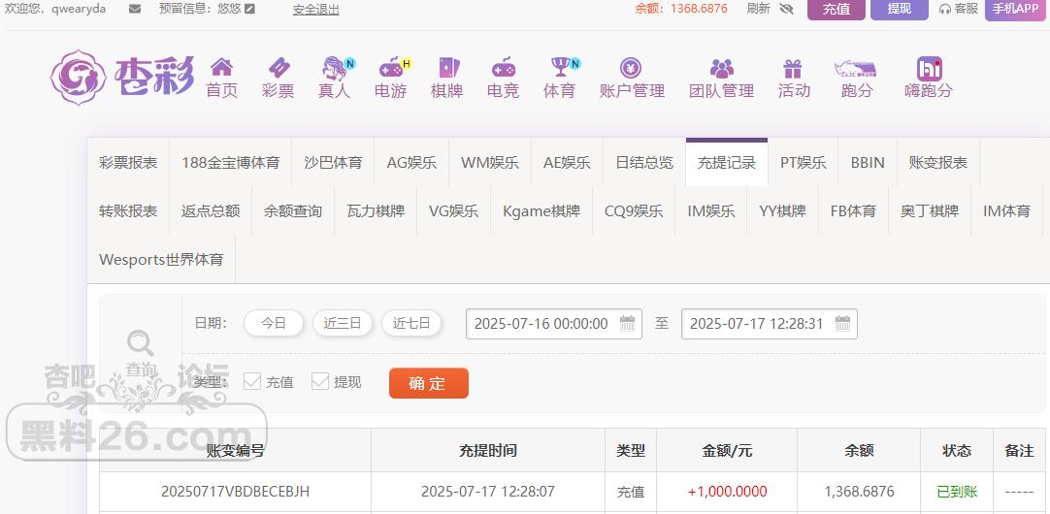Open the 嗨跑分 hi icon
Viewport: 1050px width, 514px height.
click(930, 68)
